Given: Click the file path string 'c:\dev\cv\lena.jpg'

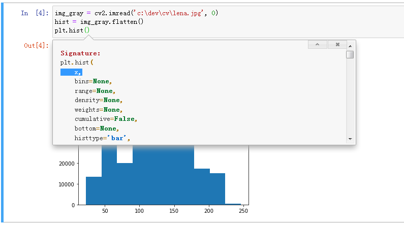Looking at the screenshot, I should pos(169,13).
